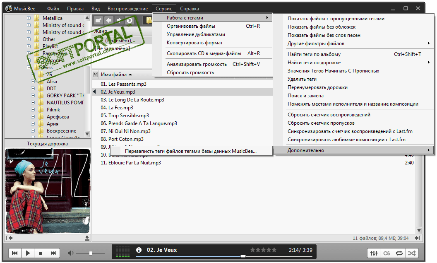Select the [Не заполнено] genre entry

click(112, 48)
